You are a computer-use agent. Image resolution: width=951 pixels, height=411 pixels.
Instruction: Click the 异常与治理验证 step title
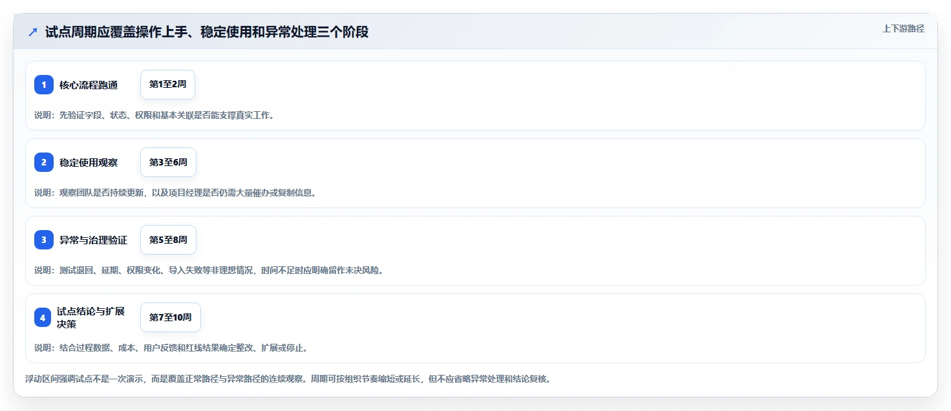click(94, 240)
